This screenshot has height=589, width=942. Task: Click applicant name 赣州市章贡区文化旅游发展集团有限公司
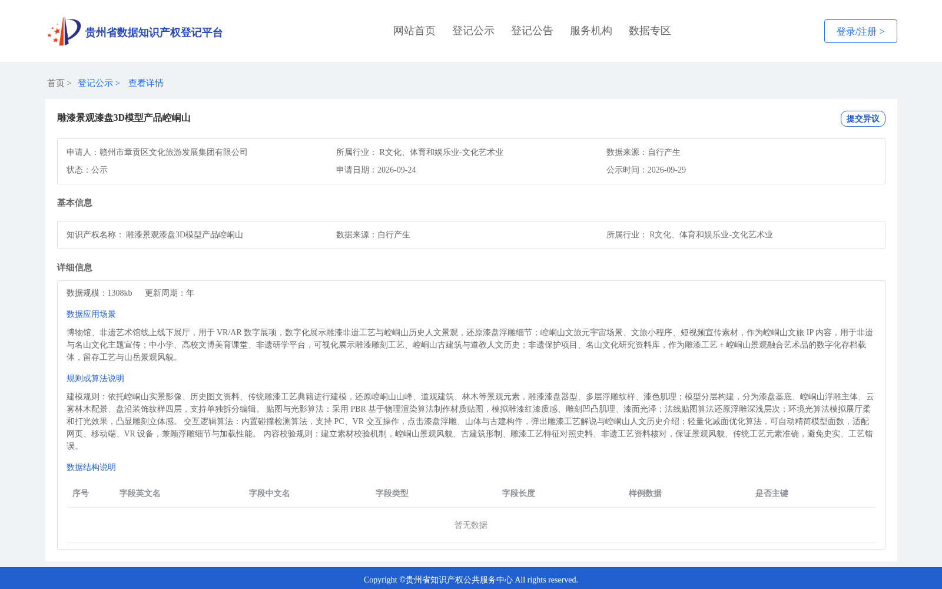pyautogui.click(x=174, y=152)
